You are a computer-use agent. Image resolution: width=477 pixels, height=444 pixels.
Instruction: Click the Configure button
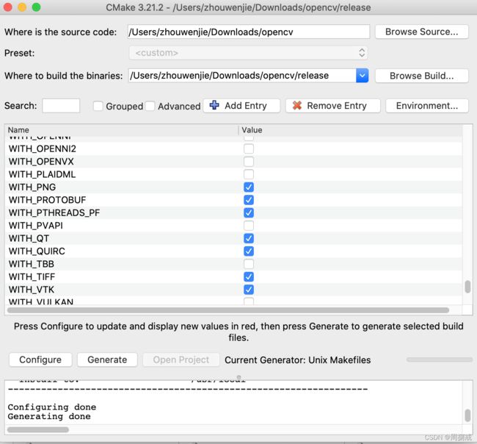point(40,359)
